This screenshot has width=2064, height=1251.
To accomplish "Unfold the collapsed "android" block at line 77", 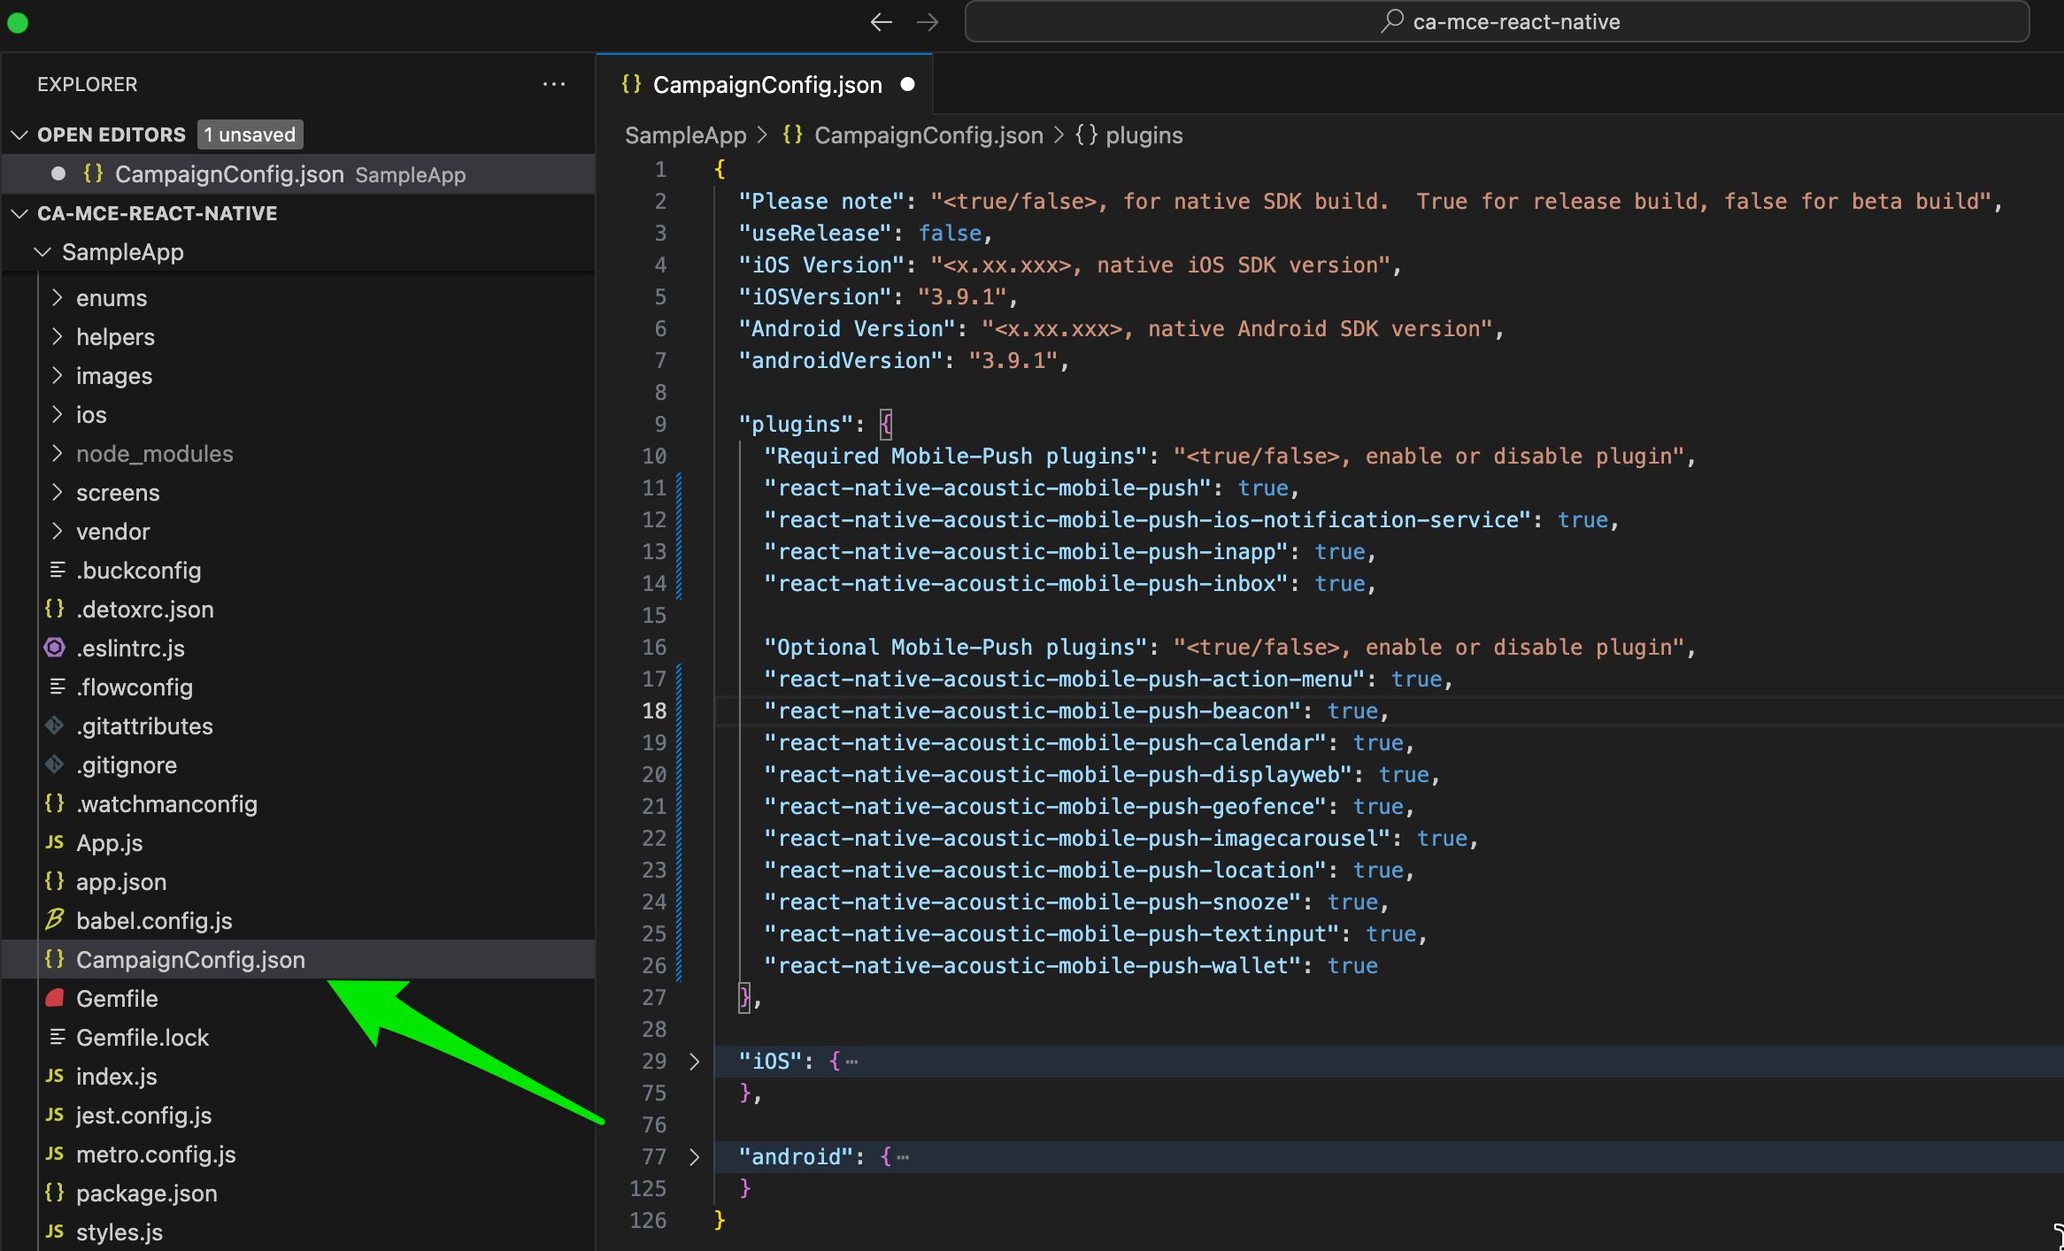I will tap(695, 1157).
